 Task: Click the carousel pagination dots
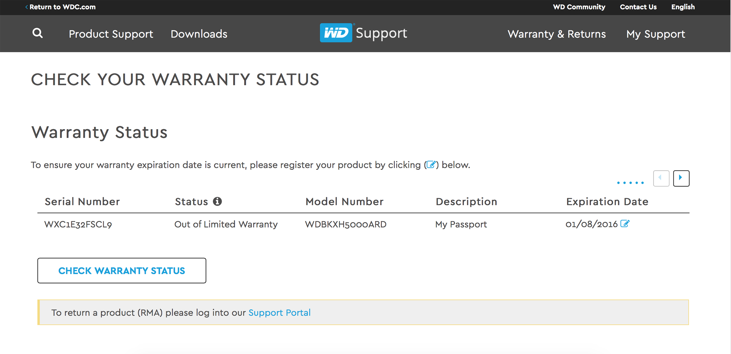click(x=630, y=183)
